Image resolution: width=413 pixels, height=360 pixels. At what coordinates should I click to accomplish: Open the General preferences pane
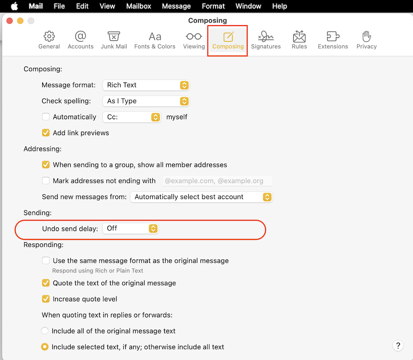tap(49, 40)
